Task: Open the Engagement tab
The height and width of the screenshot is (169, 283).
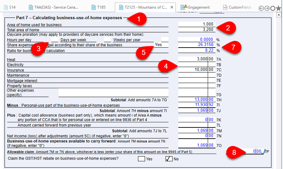Action: pos(196,7)
